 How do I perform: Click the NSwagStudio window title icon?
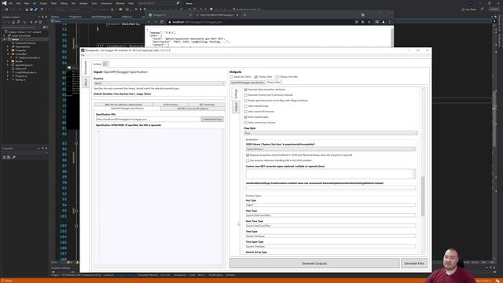[x=83, y=50]
